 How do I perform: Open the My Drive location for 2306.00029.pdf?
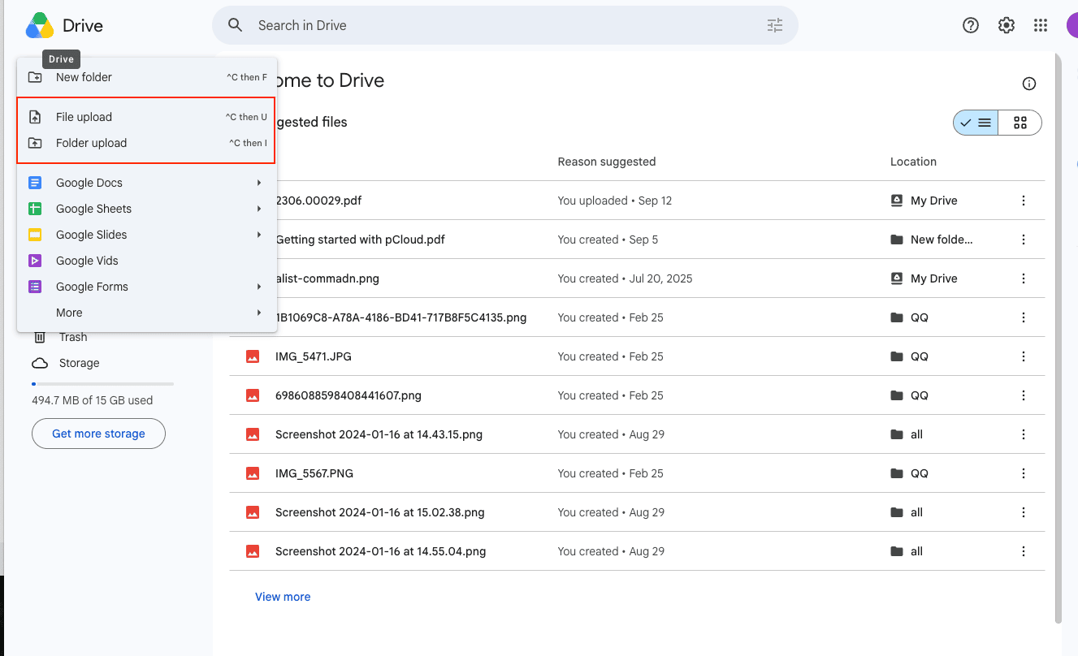(x=924, y=201)
